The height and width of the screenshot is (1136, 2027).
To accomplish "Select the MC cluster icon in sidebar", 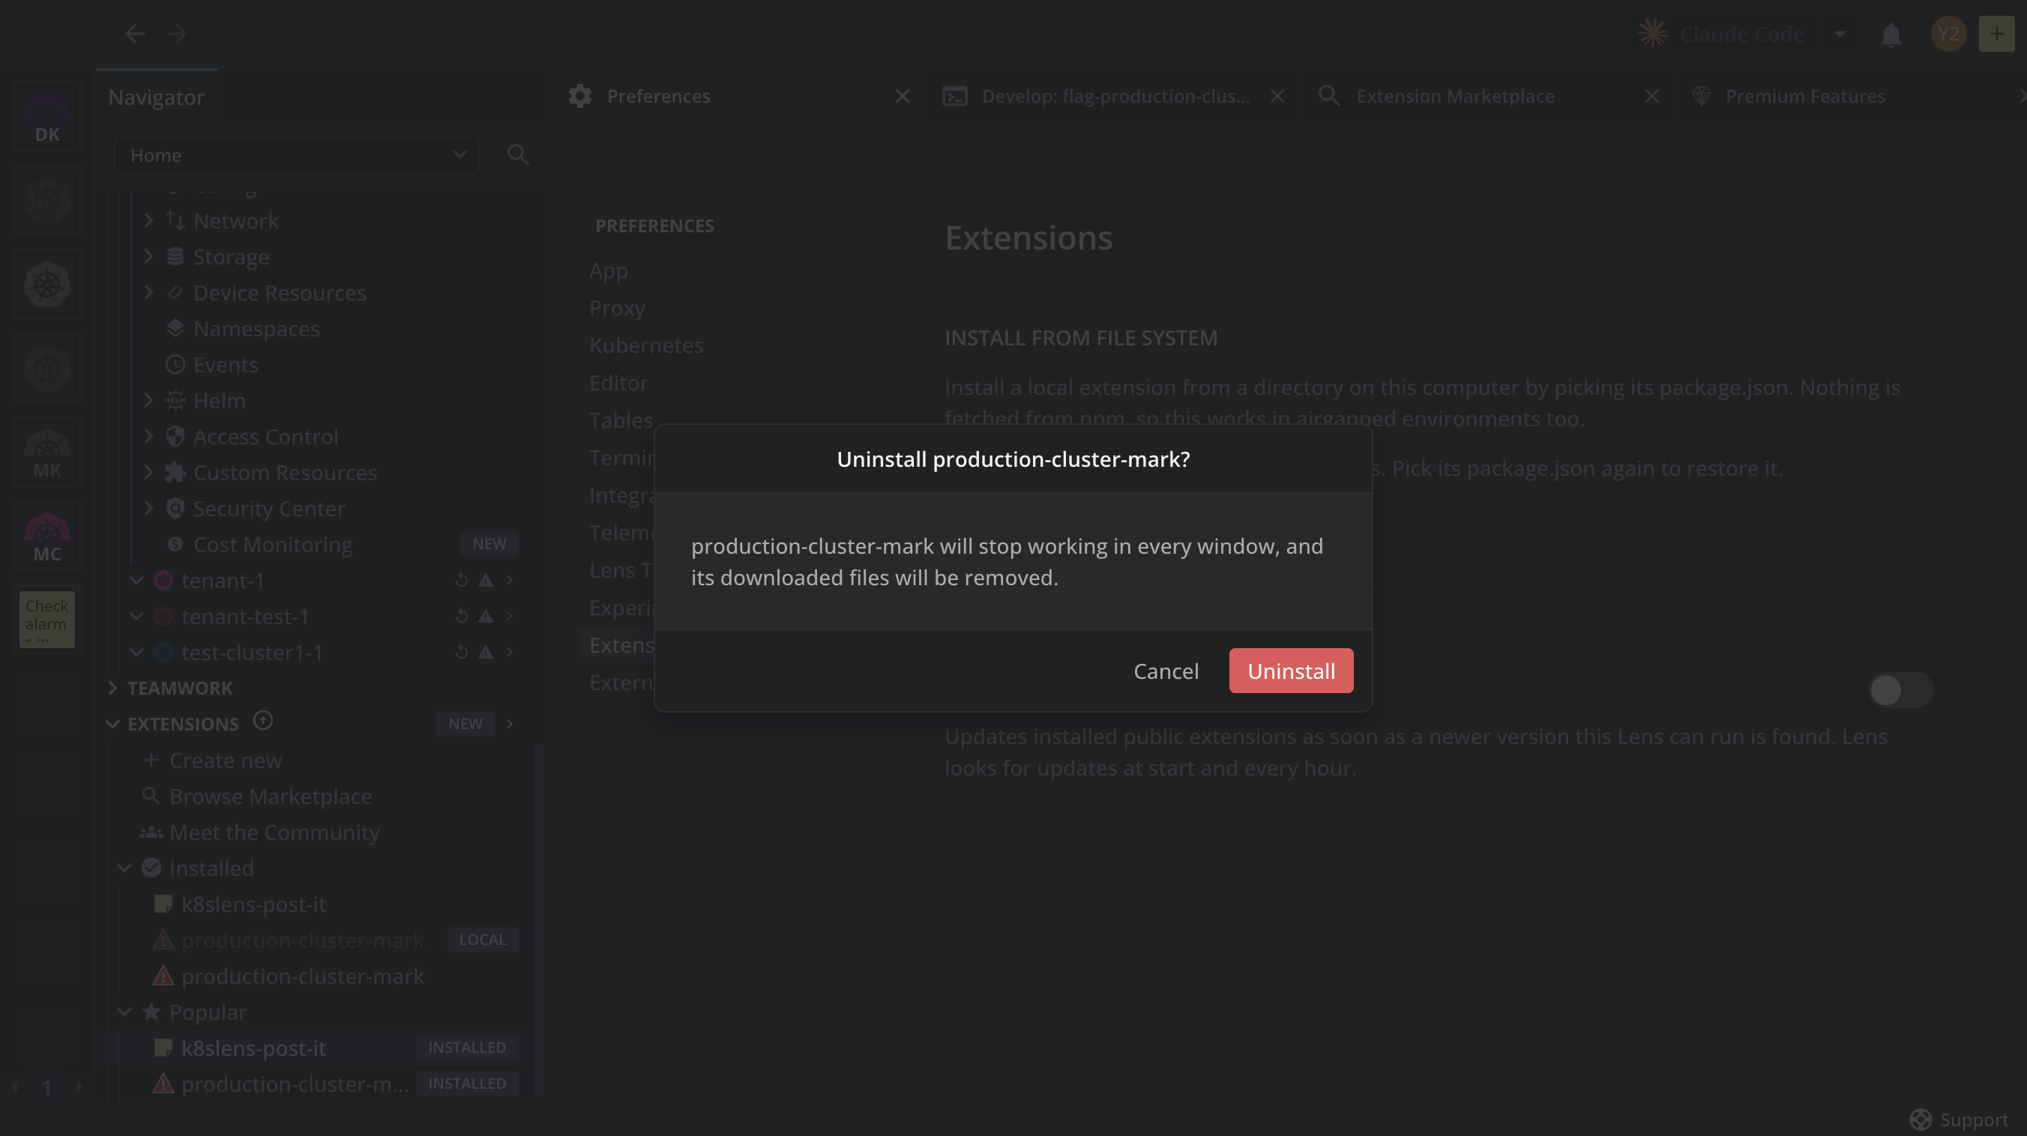I will [x=47, y=537].
